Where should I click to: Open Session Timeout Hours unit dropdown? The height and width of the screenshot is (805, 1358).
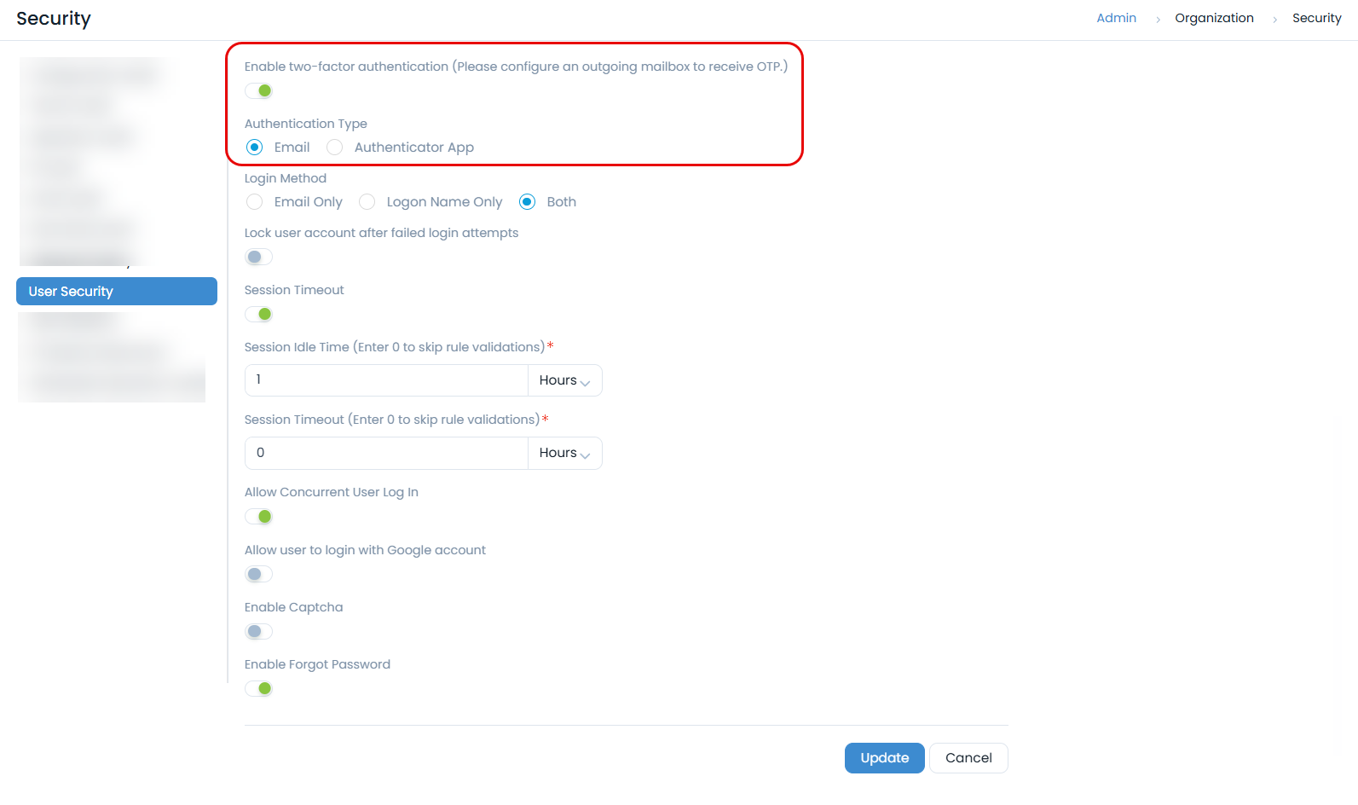coord(564,453)
